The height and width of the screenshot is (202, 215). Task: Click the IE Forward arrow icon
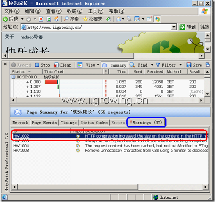(x=28, y=19)
